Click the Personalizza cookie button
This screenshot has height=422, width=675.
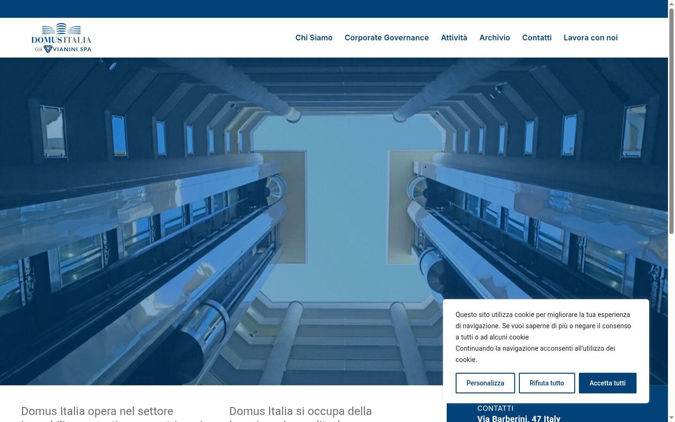click(x=485, y=383)
